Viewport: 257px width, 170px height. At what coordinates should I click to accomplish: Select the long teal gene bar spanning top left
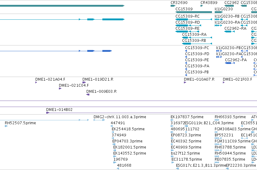click(x=62, y=6)
